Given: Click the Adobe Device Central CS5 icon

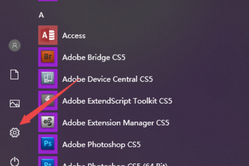Looking at the screenshot, I should click(48, 79).
